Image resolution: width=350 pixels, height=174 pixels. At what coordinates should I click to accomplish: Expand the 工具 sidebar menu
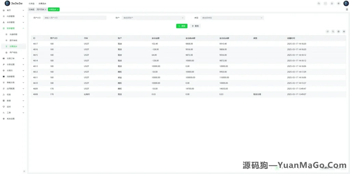[x=13, y=113]
